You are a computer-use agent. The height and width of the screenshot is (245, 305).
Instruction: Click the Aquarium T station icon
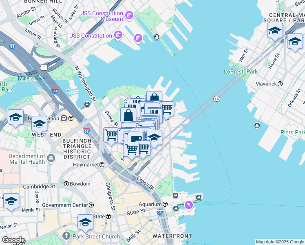165,204
